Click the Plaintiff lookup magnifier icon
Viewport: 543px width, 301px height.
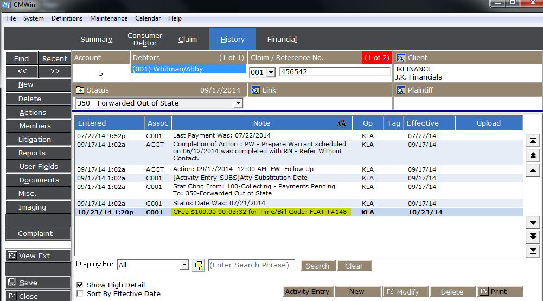pyautogui.click(x=401, y=90)
